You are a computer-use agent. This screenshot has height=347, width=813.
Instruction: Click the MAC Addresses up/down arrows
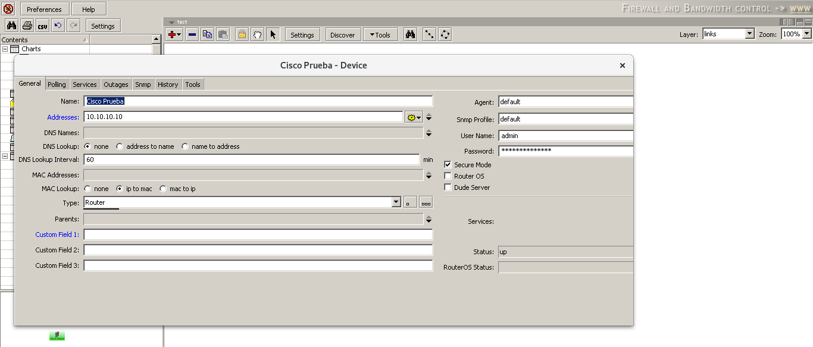(x=429, y=175)
